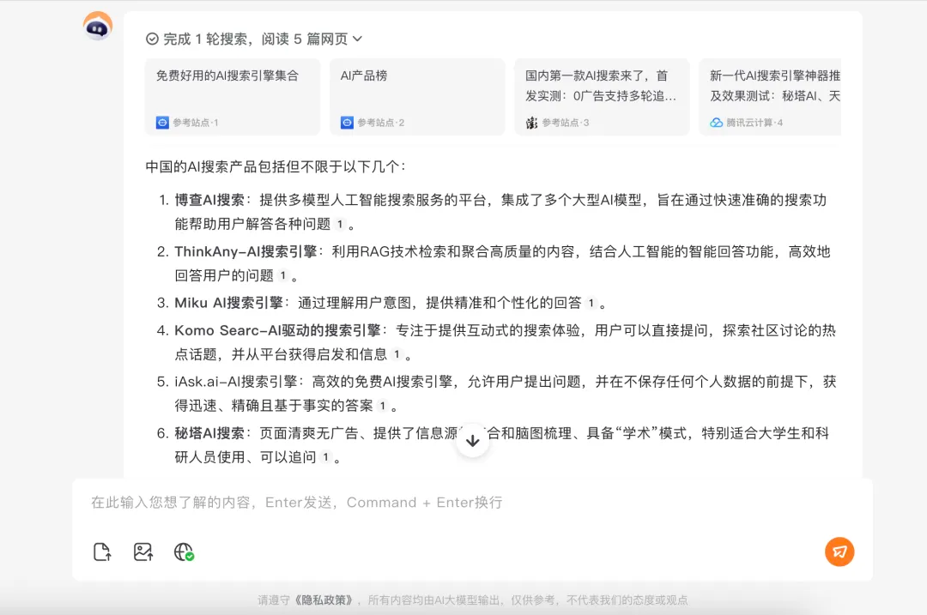Open the 隐私政策 privacy policy link
Viewport: 927px width, 615px height.
[x=325, y=600]
